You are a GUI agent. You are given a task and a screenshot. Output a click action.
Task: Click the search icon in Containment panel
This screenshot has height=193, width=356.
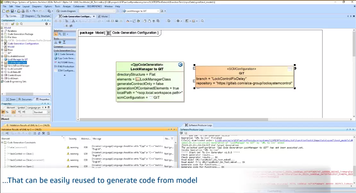[x=21, y=24]
